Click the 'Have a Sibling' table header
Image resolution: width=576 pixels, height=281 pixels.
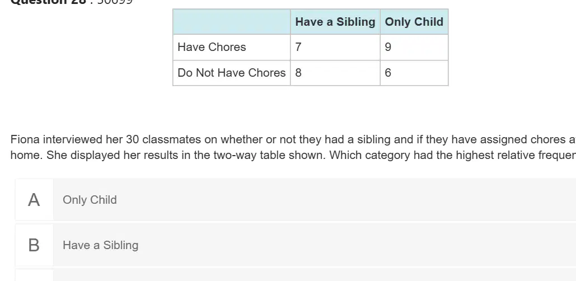point(335,22)
